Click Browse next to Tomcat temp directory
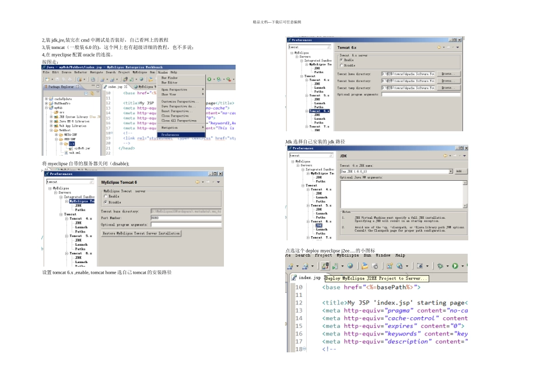Viewport: 554px width, 392px height. point(448,87)
